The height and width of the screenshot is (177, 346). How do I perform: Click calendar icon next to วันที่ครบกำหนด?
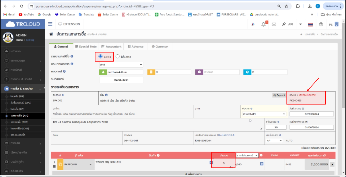coord(307,122)
